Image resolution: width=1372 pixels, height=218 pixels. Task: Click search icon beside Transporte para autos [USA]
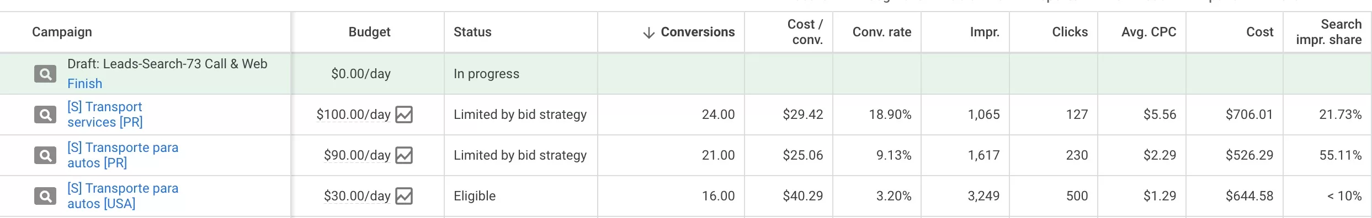45,196
